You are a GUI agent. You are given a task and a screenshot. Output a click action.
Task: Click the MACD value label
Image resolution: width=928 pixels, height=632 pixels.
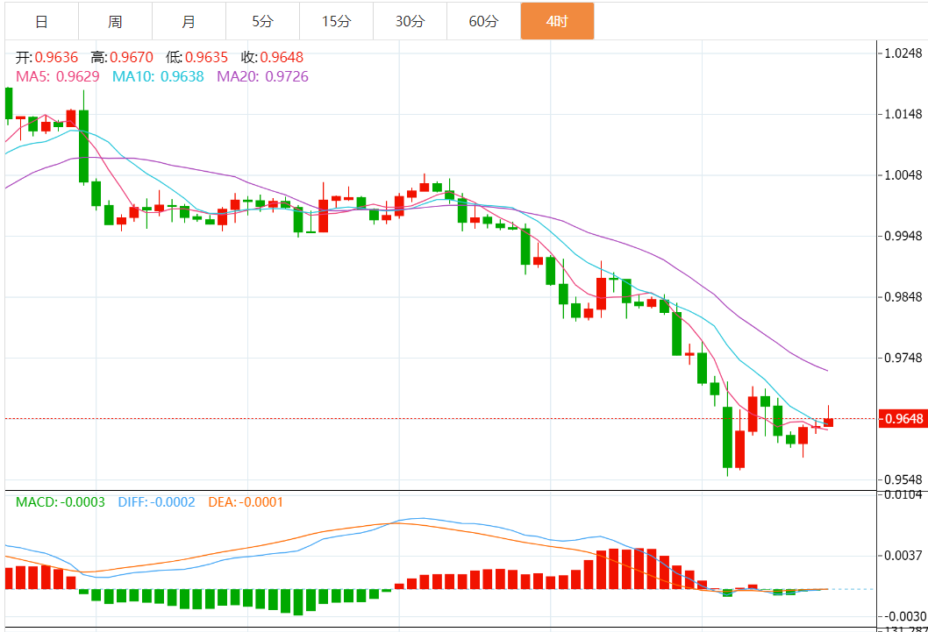pos(61,502)
